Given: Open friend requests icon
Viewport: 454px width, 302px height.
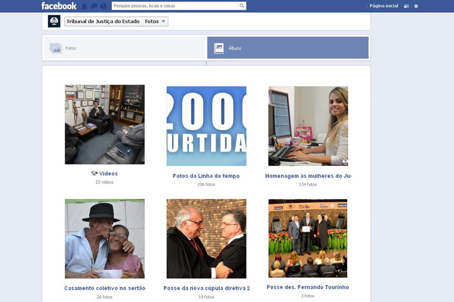Looking at the screenshot, I should click(x=84, y=6).
